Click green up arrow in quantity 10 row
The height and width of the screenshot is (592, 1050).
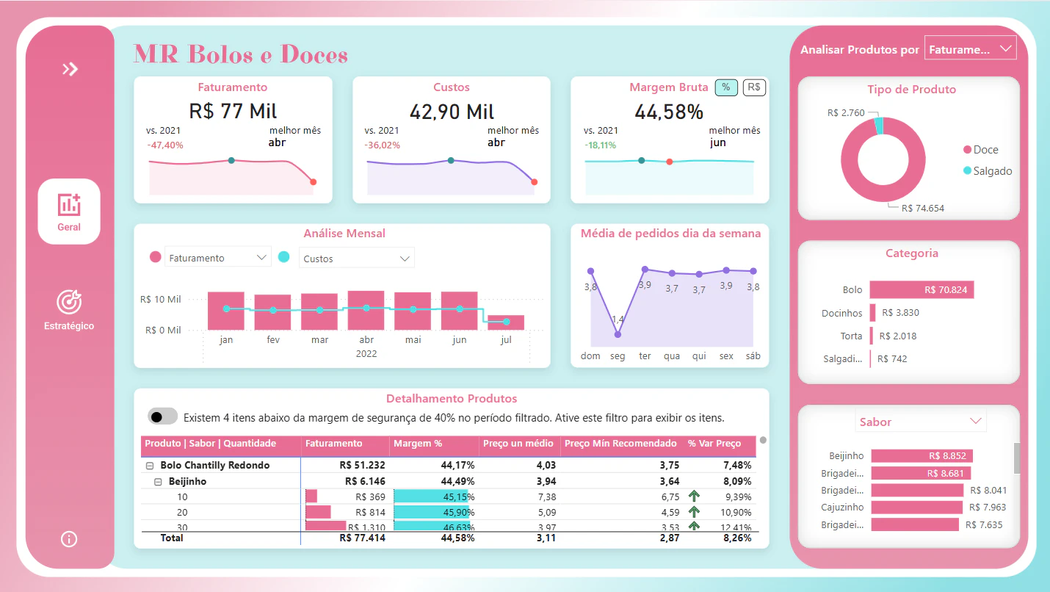click(x=694, y=497)
